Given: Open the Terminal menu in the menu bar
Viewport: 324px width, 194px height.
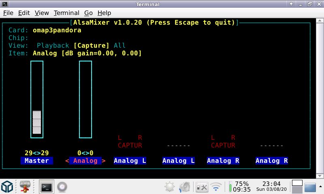Looking at the screenshot, I should pyautogui.click(x=66, y=13).
